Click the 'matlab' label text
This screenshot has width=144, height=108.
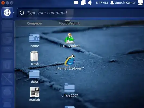(35, 100)
